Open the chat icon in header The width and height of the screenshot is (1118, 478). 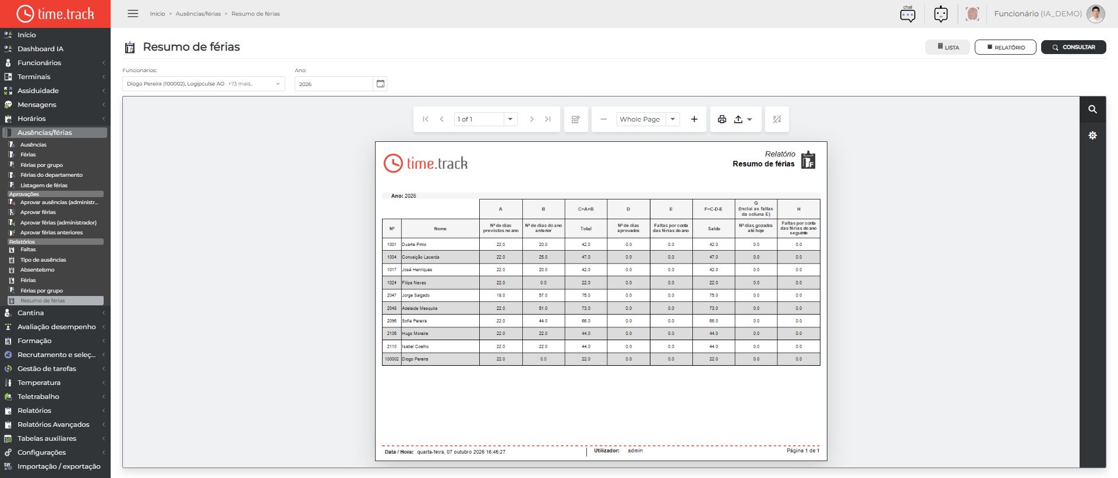tap(907, 14)
